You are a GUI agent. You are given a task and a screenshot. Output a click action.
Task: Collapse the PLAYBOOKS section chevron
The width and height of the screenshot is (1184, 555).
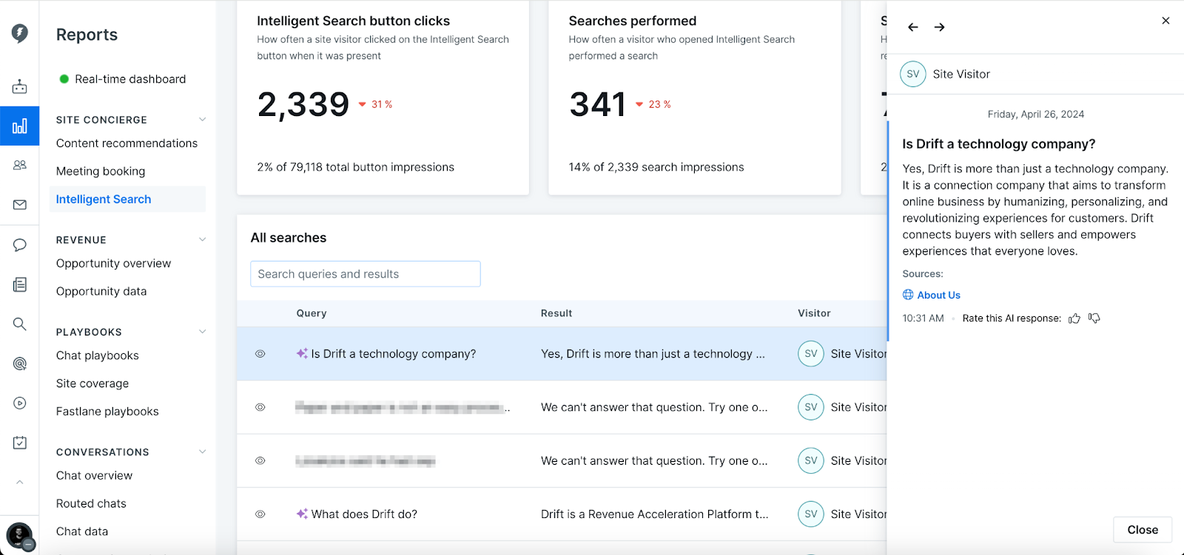click(202, 332)
